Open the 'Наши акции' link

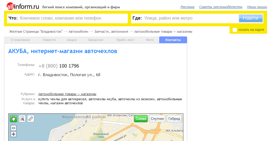257,7
